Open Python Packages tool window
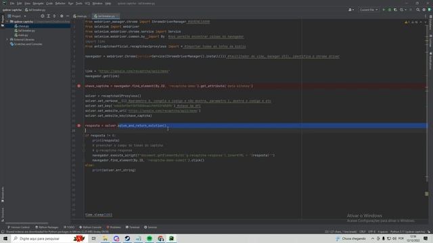This screenshot has width=433, height=243. point(47,227)
